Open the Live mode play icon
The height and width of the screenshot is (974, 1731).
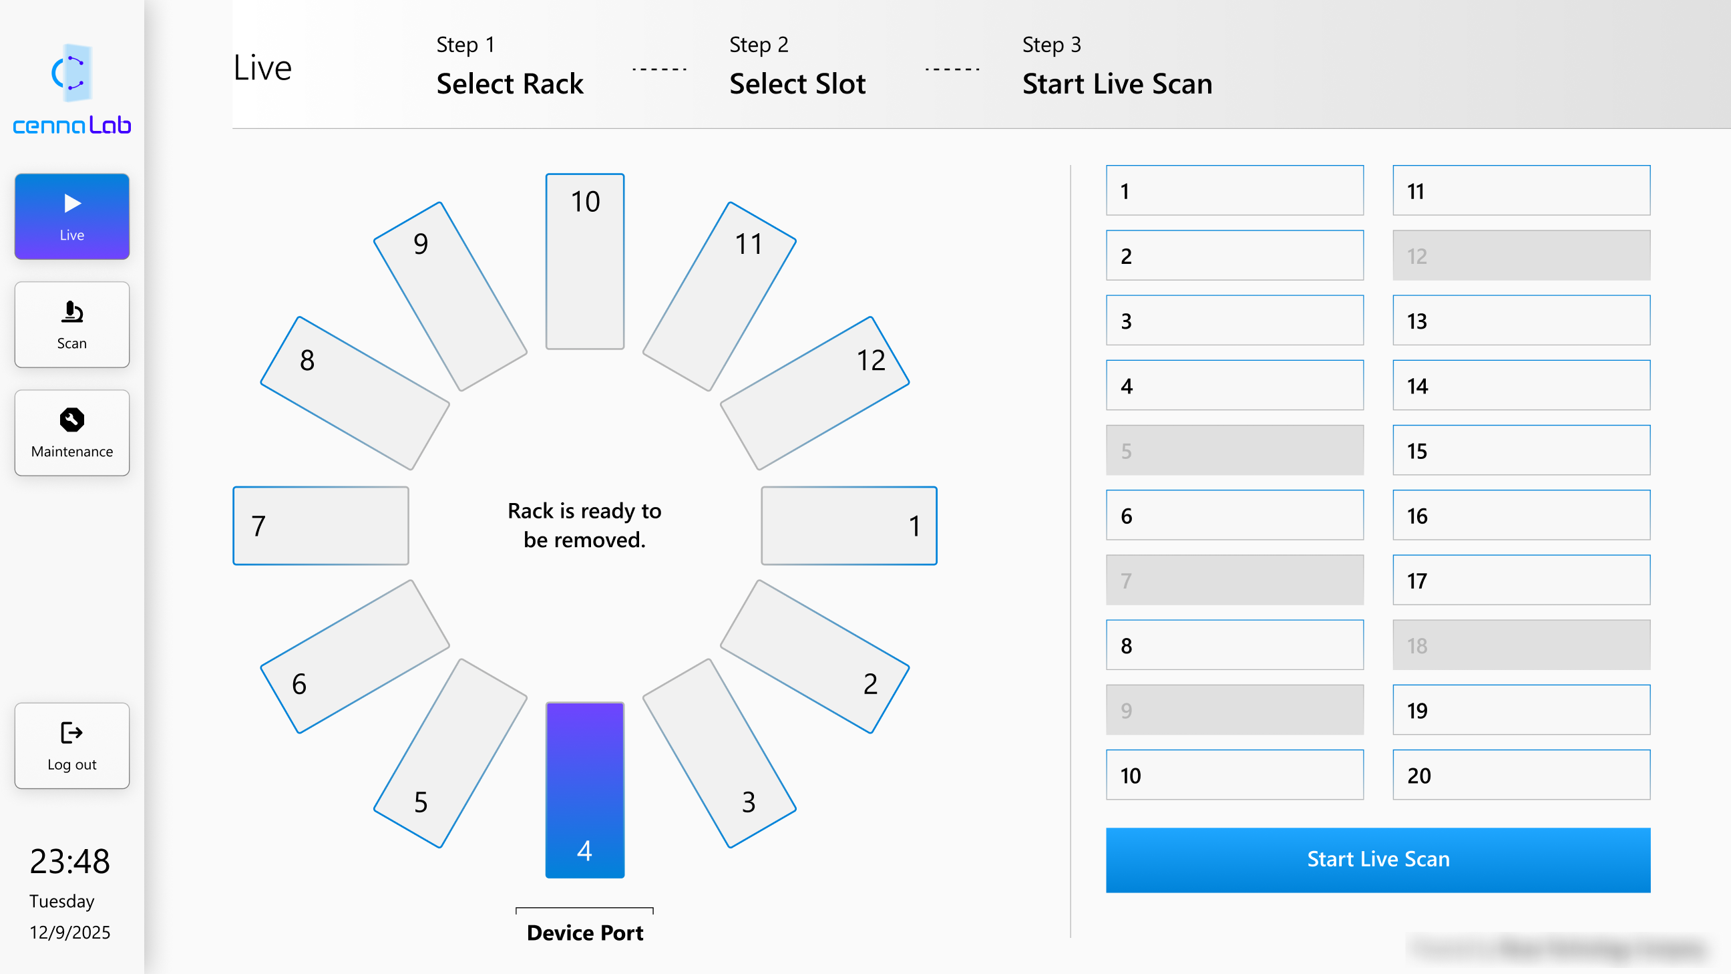[72, 203]
